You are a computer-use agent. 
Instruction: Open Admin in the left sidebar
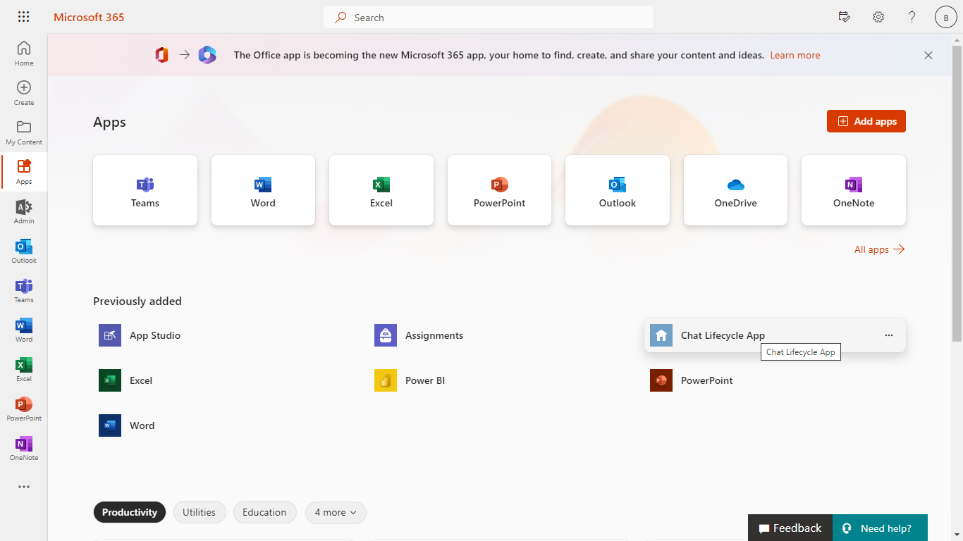click(x=24, y=211)
